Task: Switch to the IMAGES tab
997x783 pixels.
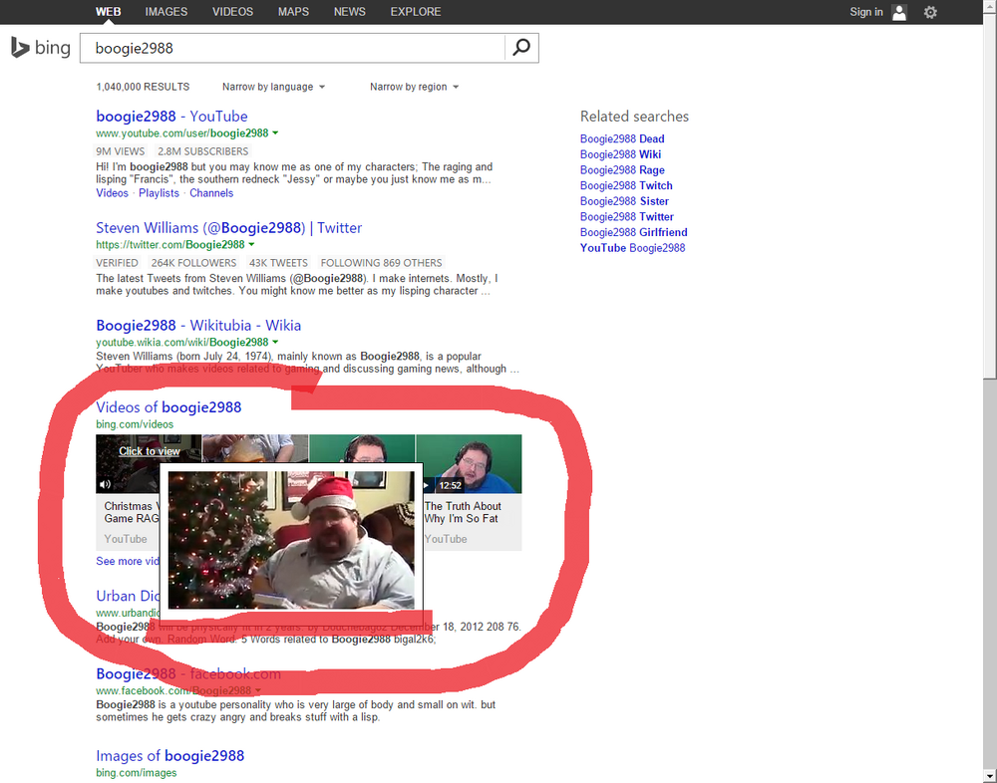Action: coord(166,11)
